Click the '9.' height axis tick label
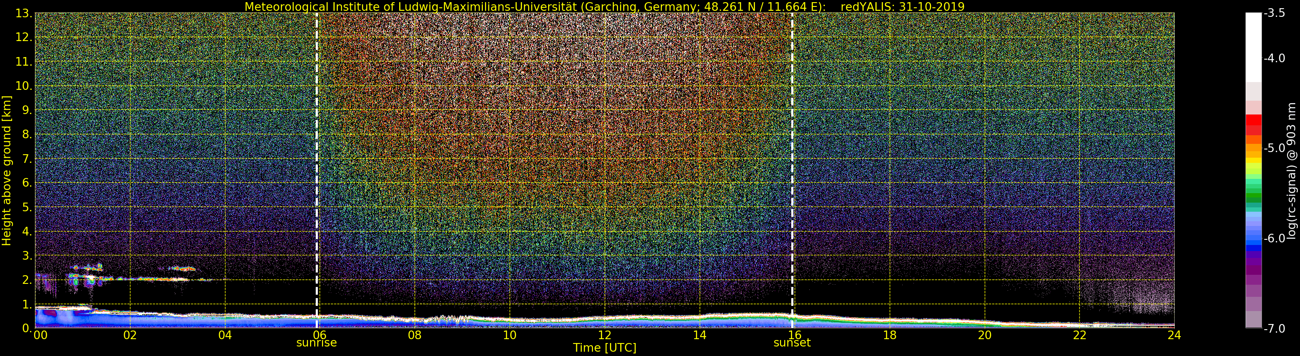This screenshot has height=356, width=1300. pyautogui.click(x=27, y=110)
